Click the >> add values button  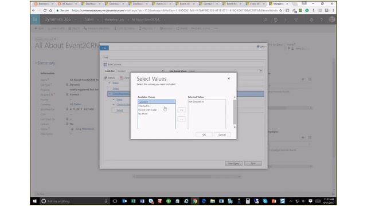click(182, 110)
